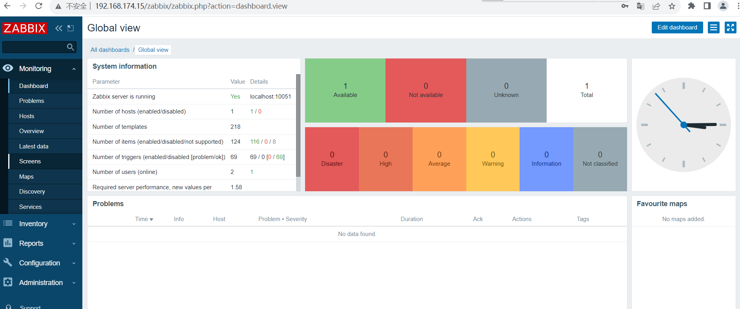Click the Configuration wrench icon

click(x=8, y=262)
